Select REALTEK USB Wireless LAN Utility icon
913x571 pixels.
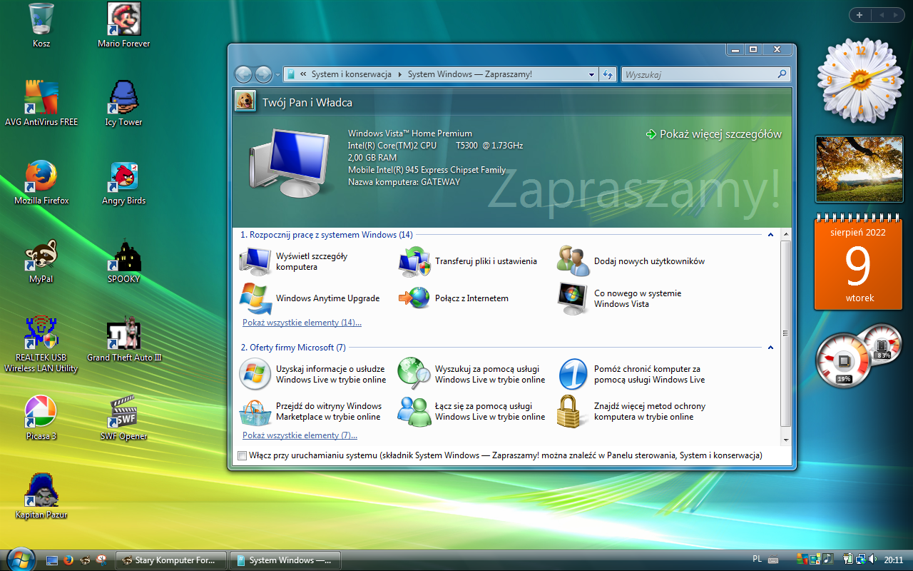coord(41,333)
